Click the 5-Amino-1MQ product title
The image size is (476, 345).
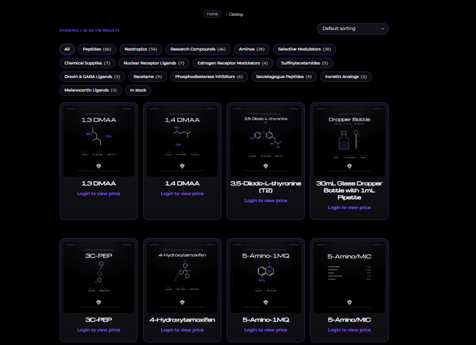[x=265, y=320]
